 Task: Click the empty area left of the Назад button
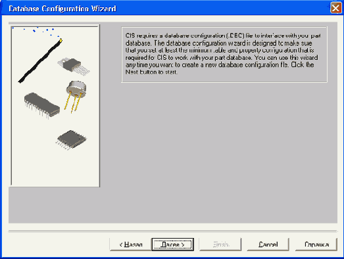[59, 245]
